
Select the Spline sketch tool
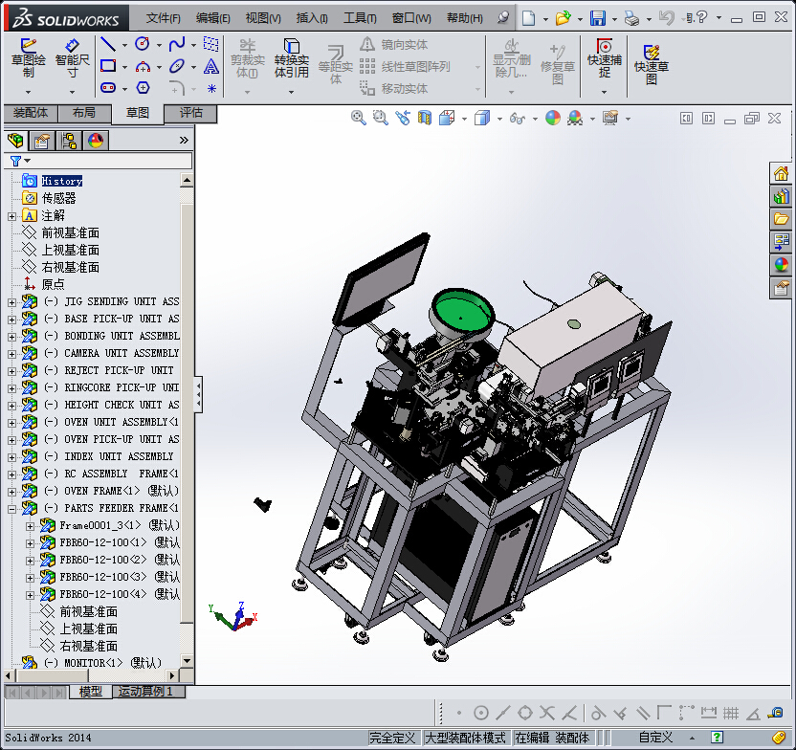click(177, 45)
